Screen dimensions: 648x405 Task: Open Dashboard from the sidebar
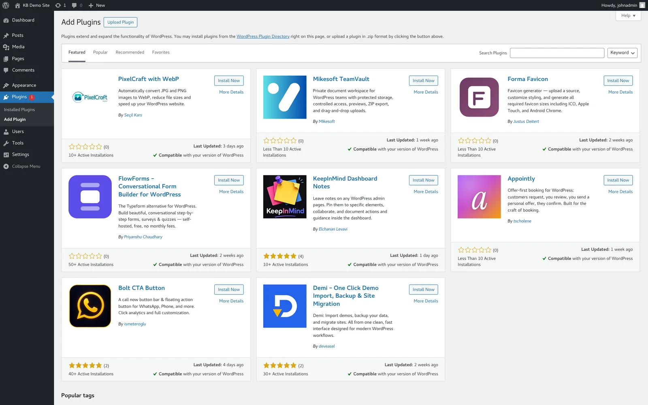pos(23,20)
